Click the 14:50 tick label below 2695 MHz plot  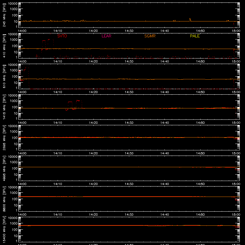click(200, 153)
